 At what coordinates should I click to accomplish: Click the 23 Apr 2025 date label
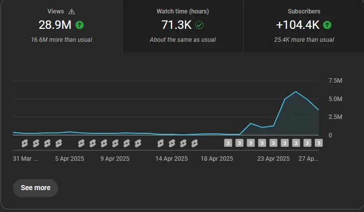273,159
